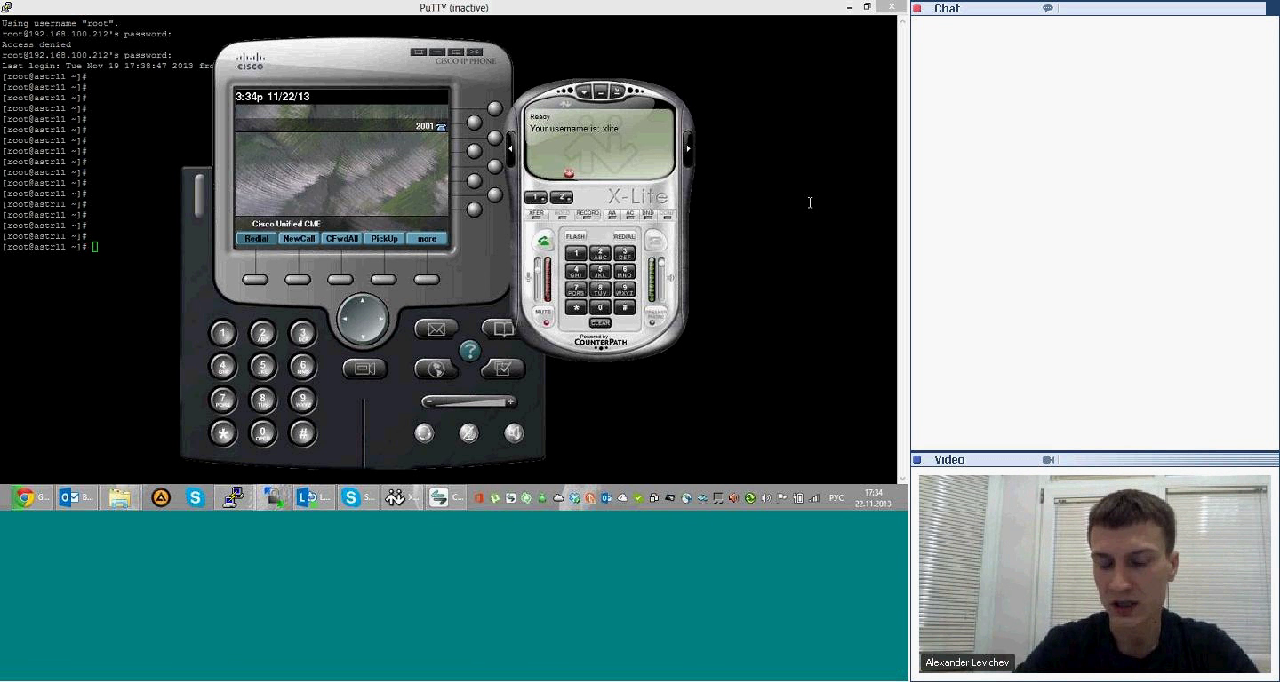Toggle DND do-not-disturb in X-Lite

(647, 215)
